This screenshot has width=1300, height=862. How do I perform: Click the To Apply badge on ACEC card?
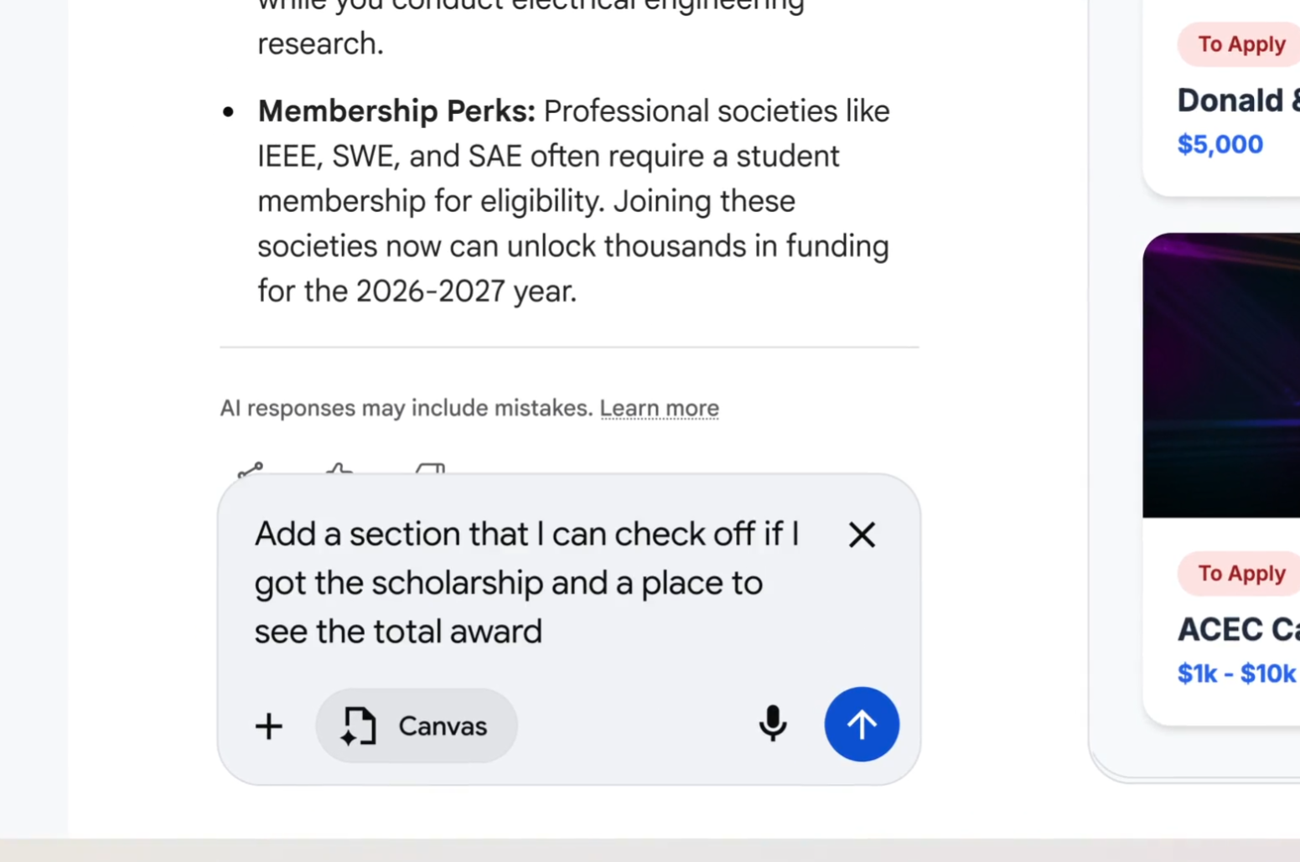point(1240,574)
